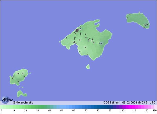Pick the magenta color band above 110
This screenshot has height=114, width=157.
(134, 107)
